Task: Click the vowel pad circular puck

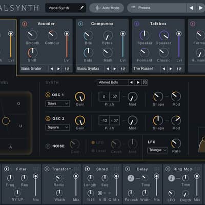Action: tap(6, 121)
